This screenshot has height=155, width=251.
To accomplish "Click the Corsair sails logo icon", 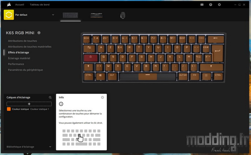I will tap(9, 4).
